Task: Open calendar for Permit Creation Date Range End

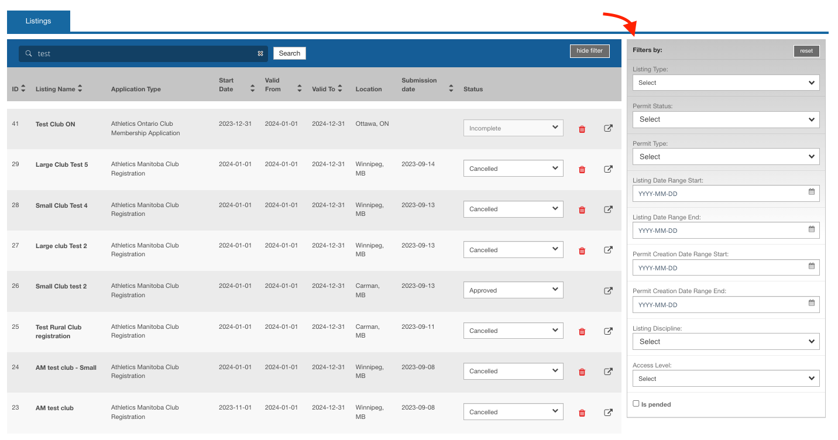Action: 812,303
